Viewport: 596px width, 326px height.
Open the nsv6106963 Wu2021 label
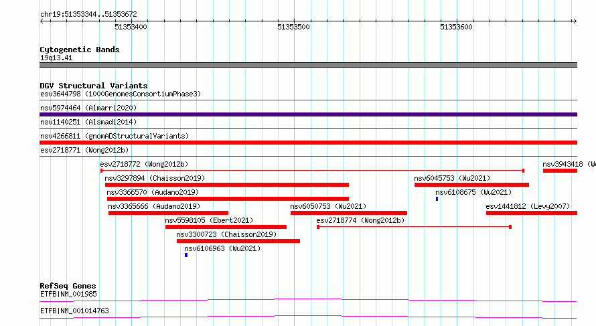tap(222, 248)
